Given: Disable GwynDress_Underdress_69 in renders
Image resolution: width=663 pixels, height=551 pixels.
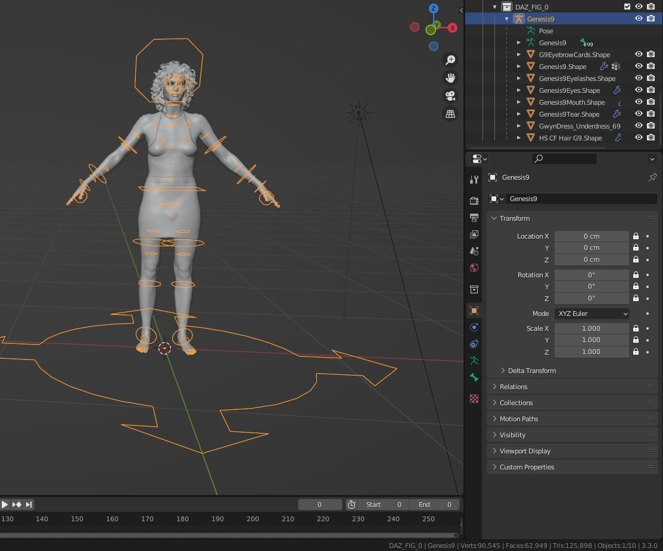Looking at the screenshot, I should (651, 126).
